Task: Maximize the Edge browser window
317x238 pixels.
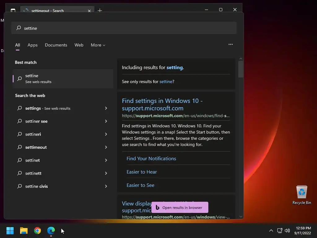Action: pos(220,10)
